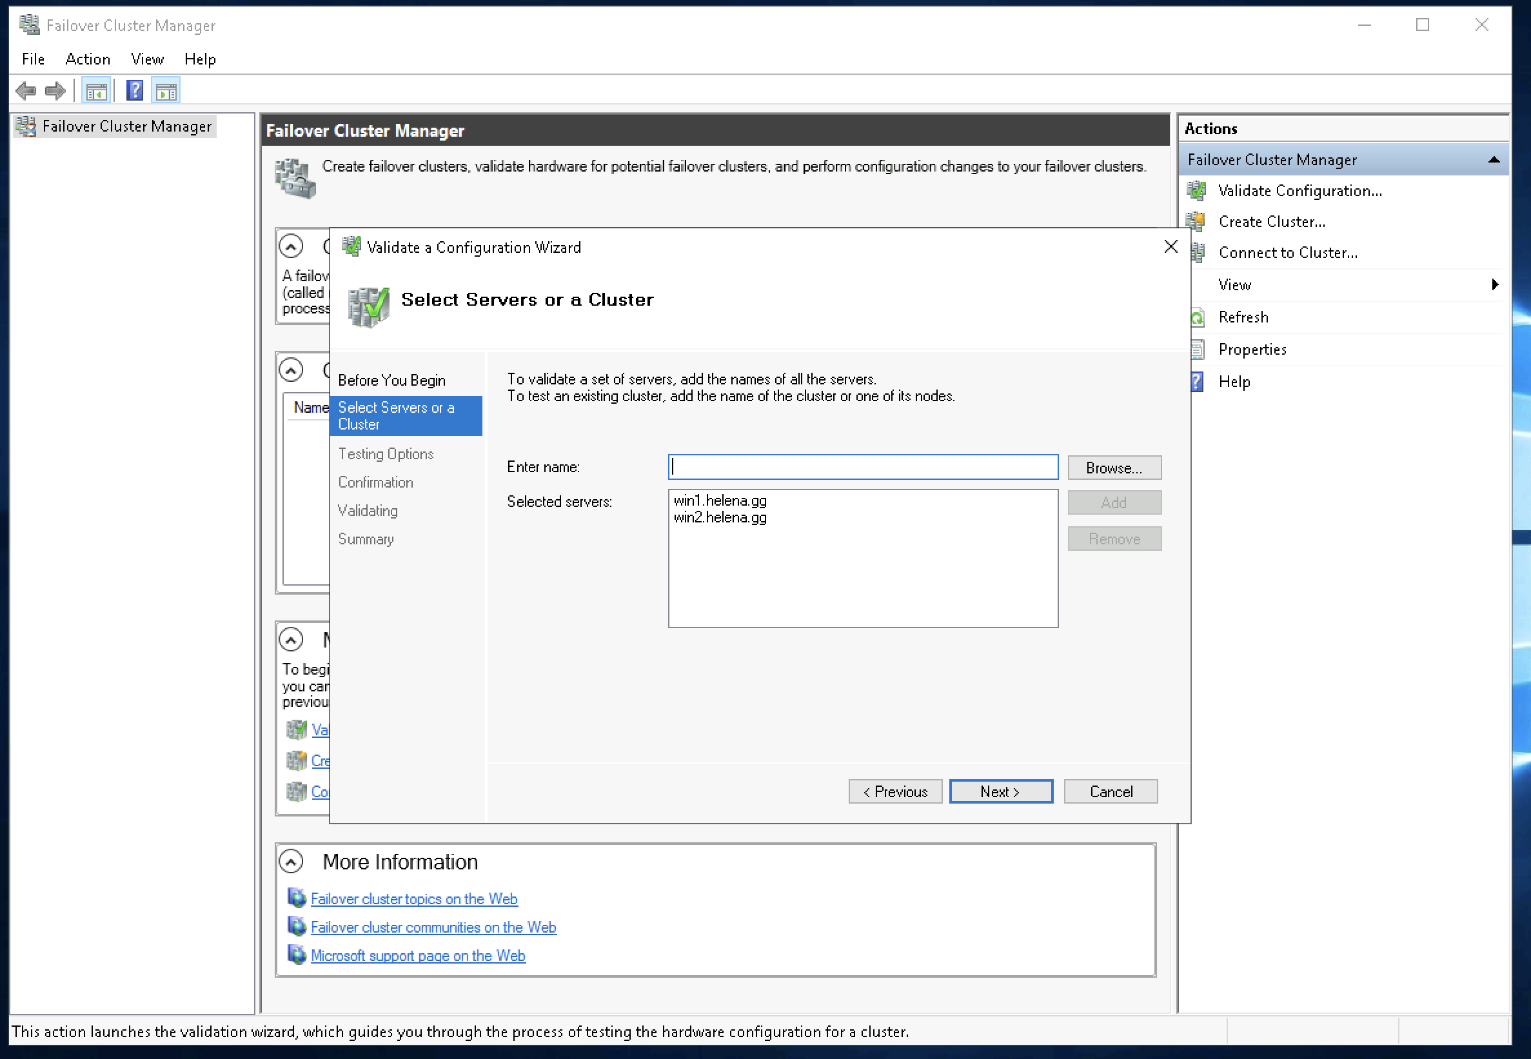Open Failover cluster communities on the Web link
Image resolution: width=1531 pixels, height=1059 pixels.
tap(433, 927)
